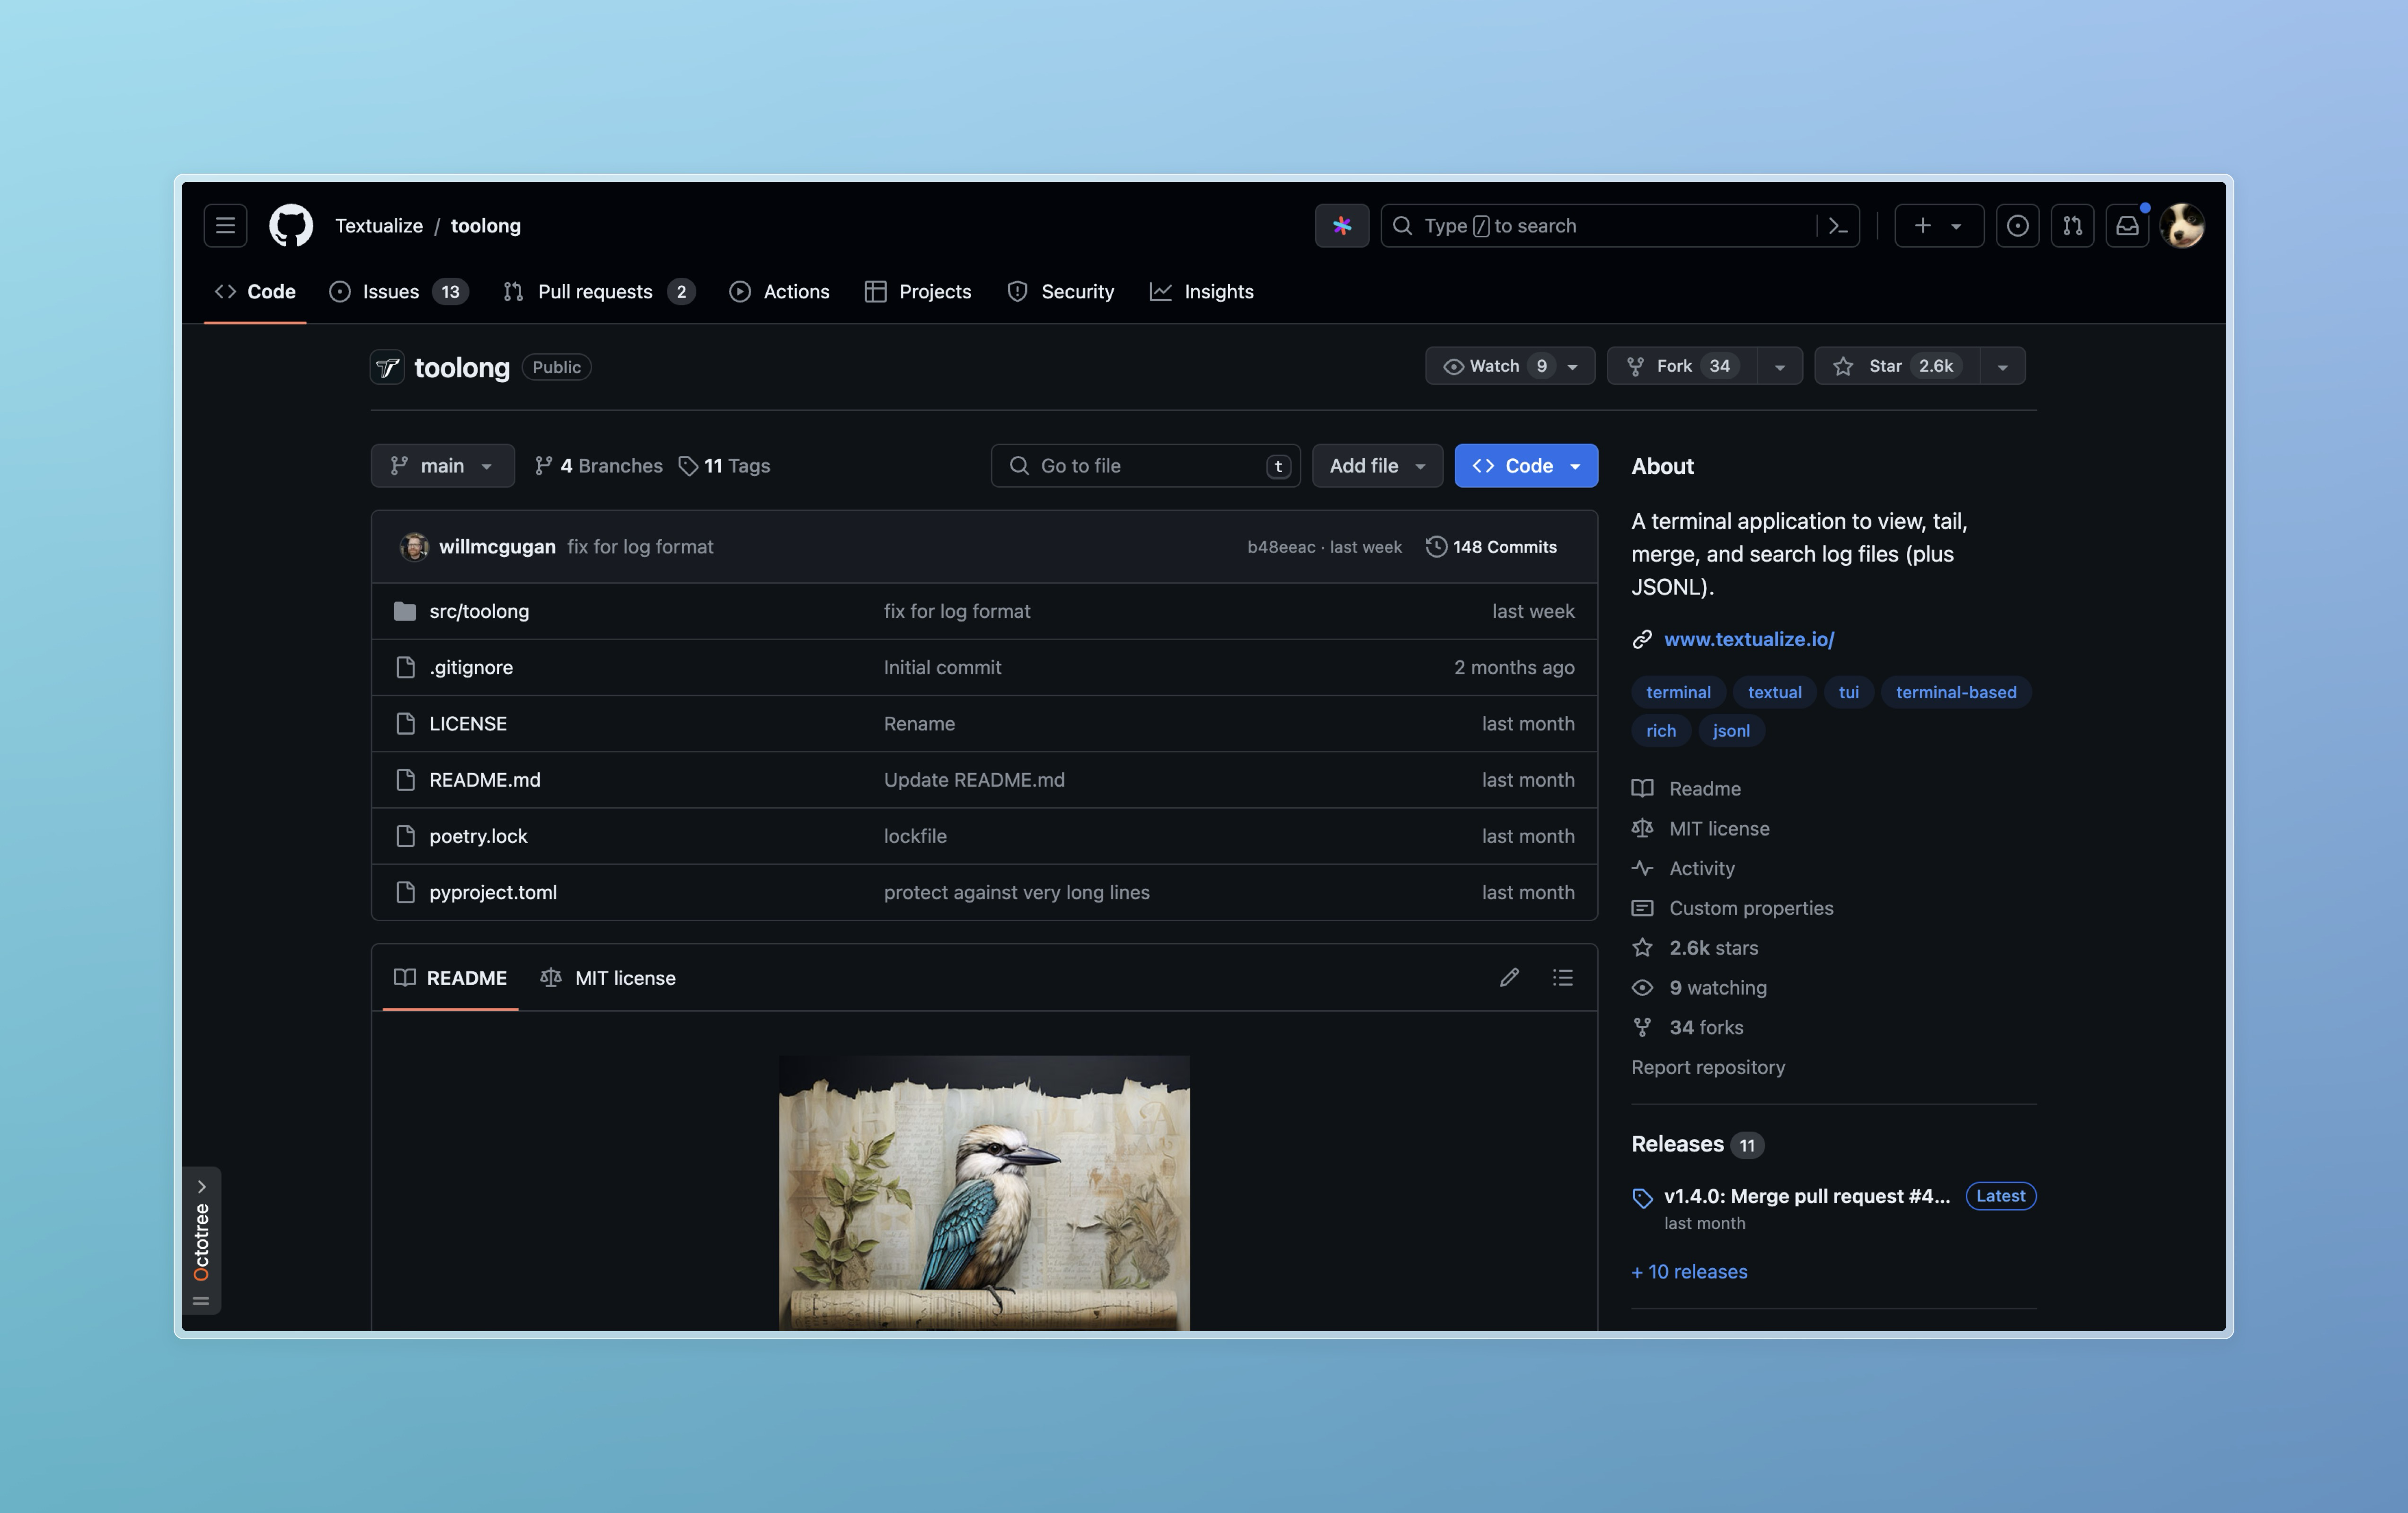Click the Go to file search field
The height and width of the screenshot is (1513, 2408).
click(1145, 466)
